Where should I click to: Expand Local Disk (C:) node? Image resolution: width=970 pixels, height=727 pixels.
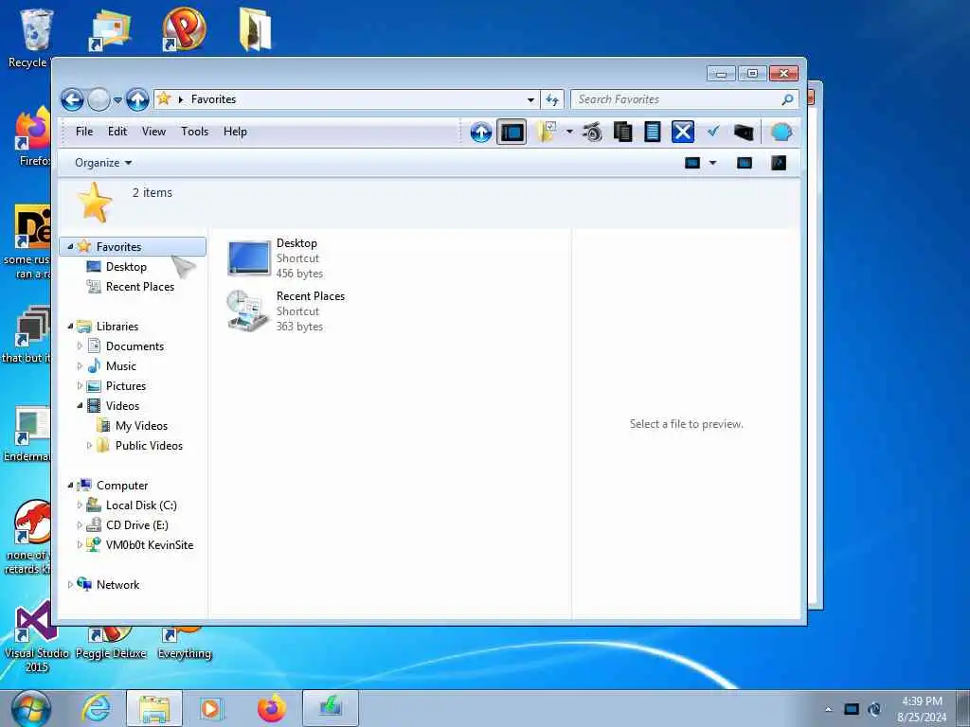tap(80, 505)
